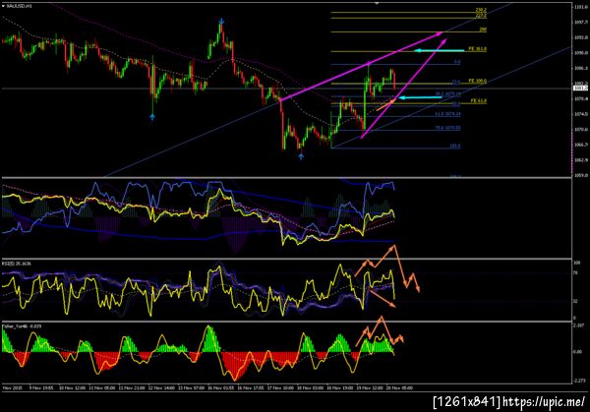Click the 20 Nov 05:00 time axis label
This screenshot has height=412, width=590.
pos(399,387)
